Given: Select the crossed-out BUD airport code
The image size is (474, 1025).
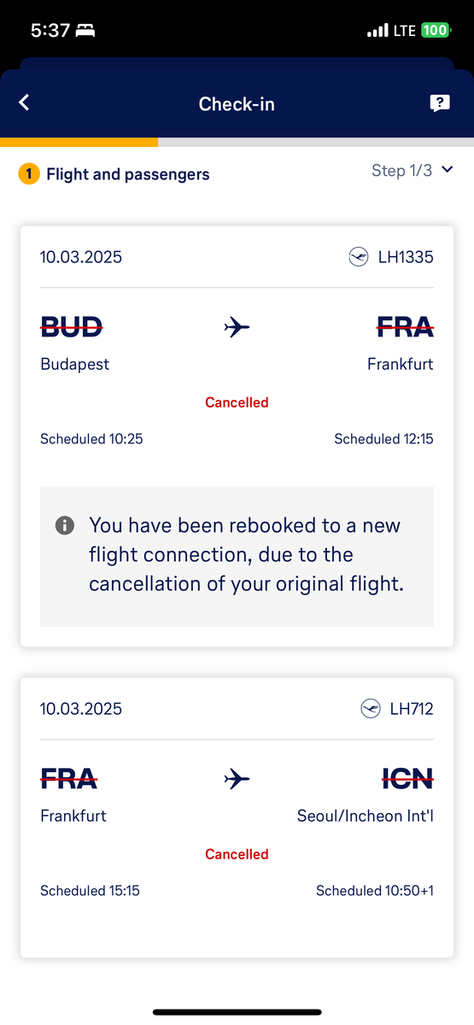Looking at the screenshot, I should (x=73, y=326).
